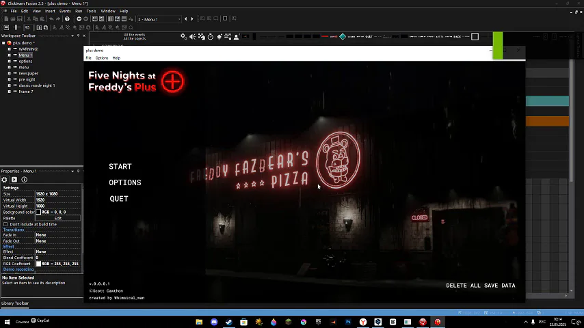Open the Properties panel dropdown arrow

pos(72,172)
